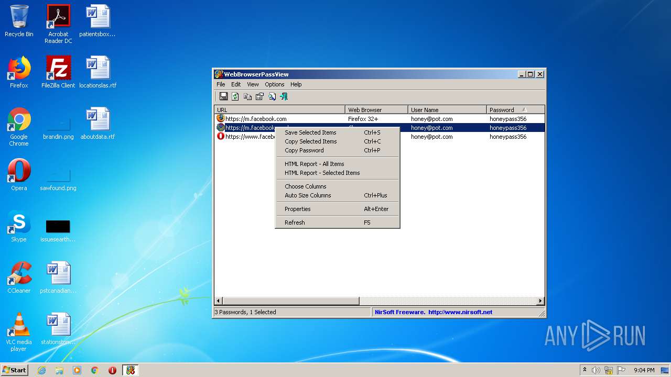Select the CCleaner desktop shortcut
The height and width of the screenshot is (377, 671).
coord(19,278)
